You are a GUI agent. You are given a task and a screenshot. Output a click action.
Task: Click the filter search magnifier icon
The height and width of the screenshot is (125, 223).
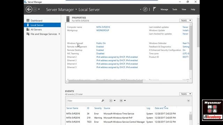[x=103, y=101]
